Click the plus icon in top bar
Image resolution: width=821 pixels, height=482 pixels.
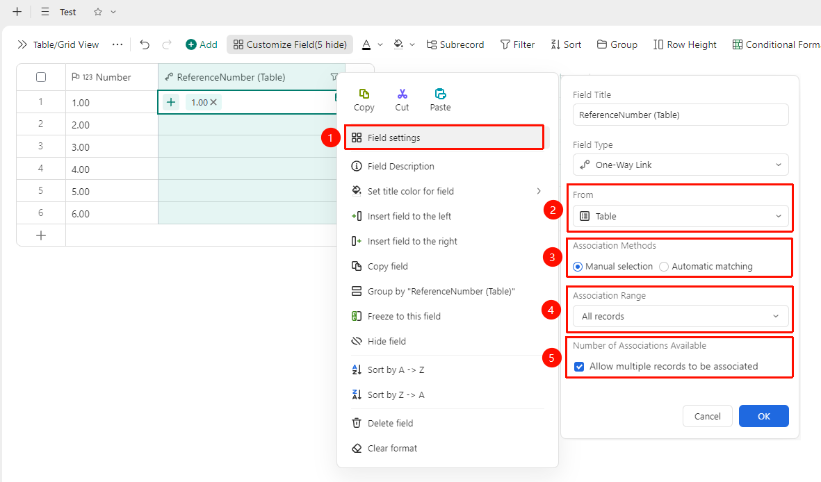click(17, 12)
